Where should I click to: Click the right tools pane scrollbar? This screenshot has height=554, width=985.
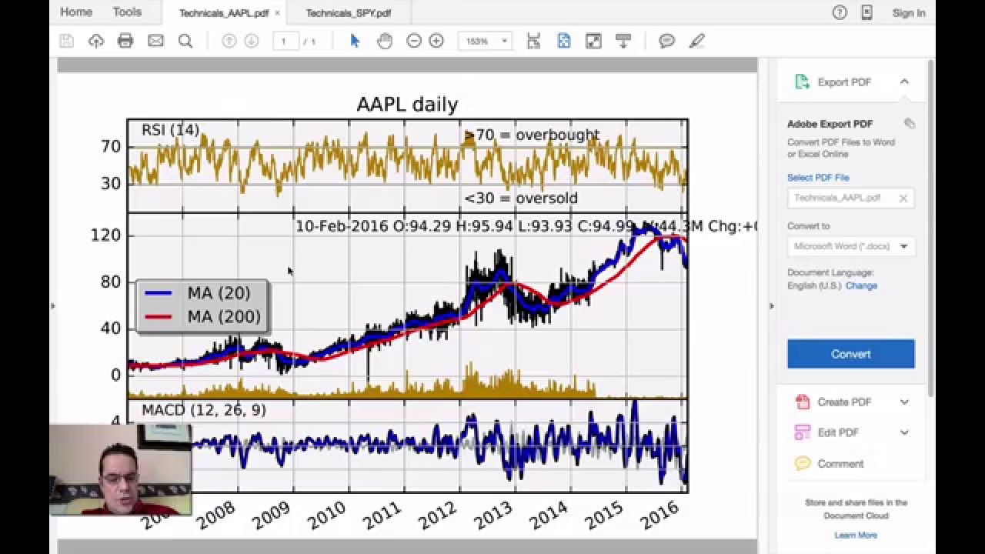click(930, 227)
